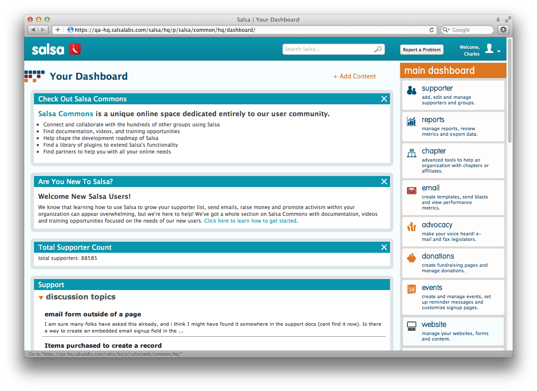Click the main dashboard header

pos(453,70)
